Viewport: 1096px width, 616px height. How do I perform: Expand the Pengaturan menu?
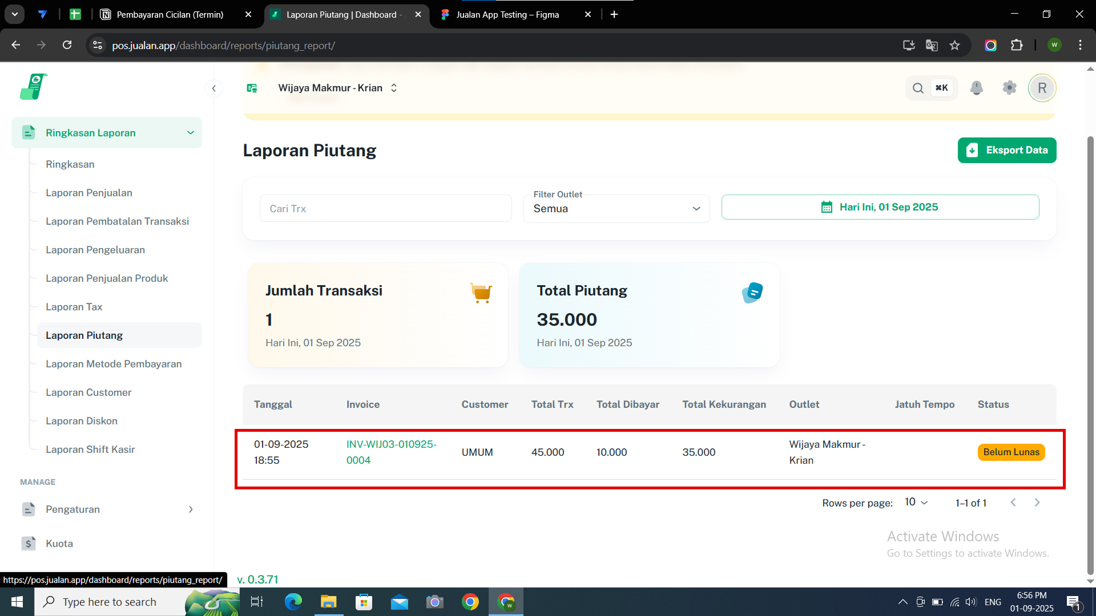(x=190, y=509)
